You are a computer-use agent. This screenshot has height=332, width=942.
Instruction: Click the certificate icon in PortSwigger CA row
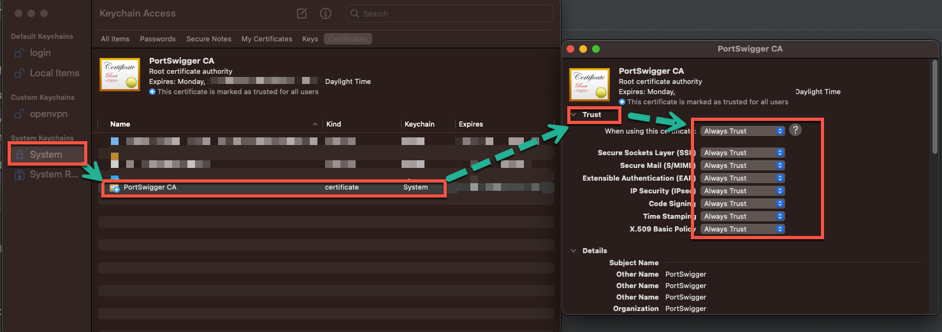[x=115, y=188]
